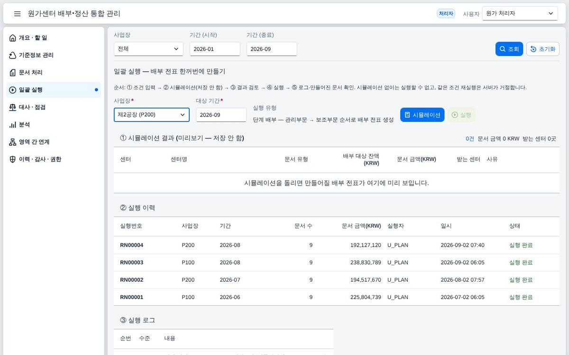Screen dimensions: 569x355
Task: Run the 시뮬레이션 button
Action: [422, 115]
